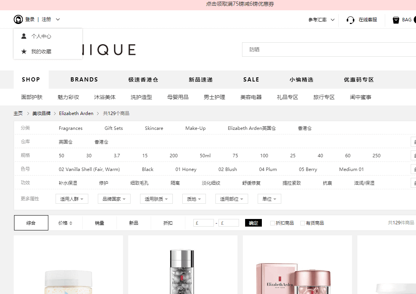Open the 适用部位 dropdown
The height and width of the screenshot is (294, 416).
[232, 199]
